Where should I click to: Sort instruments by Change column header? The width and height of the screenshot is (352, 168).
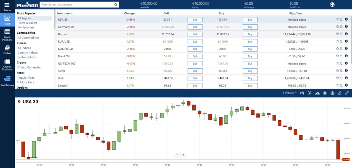[x=129, y=13]
